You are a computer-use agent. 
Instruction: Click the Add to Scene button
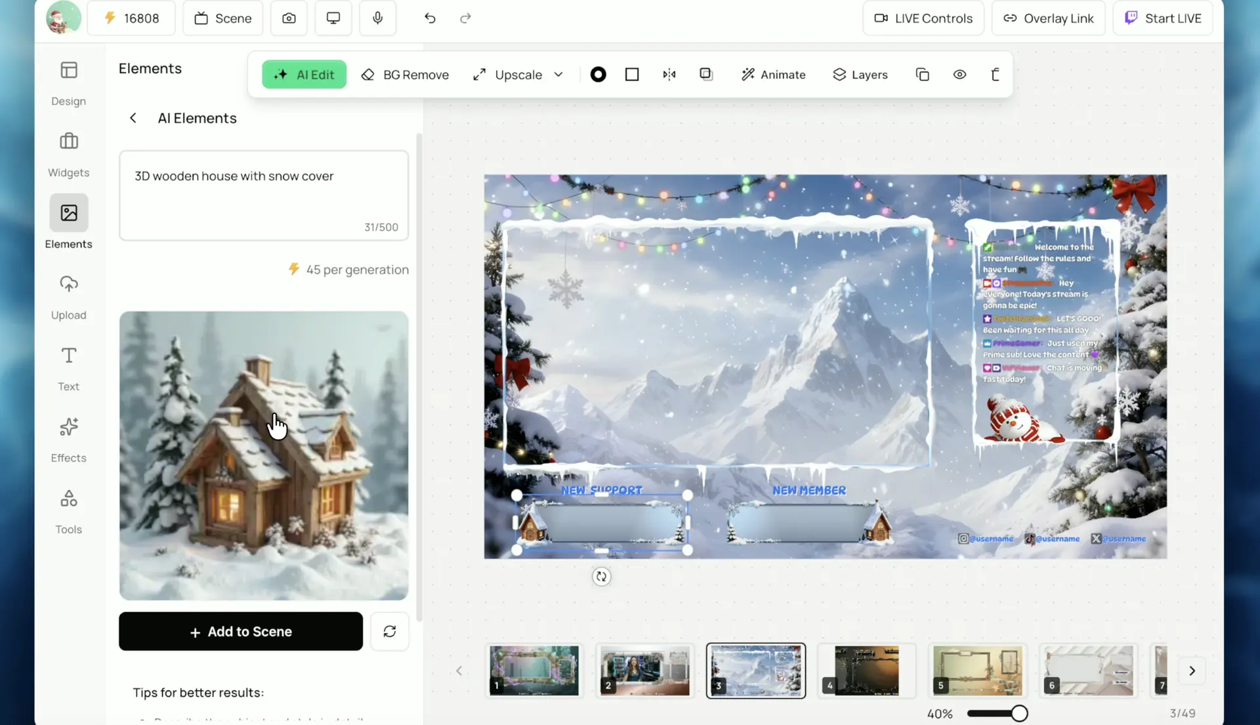pos(241,631)
